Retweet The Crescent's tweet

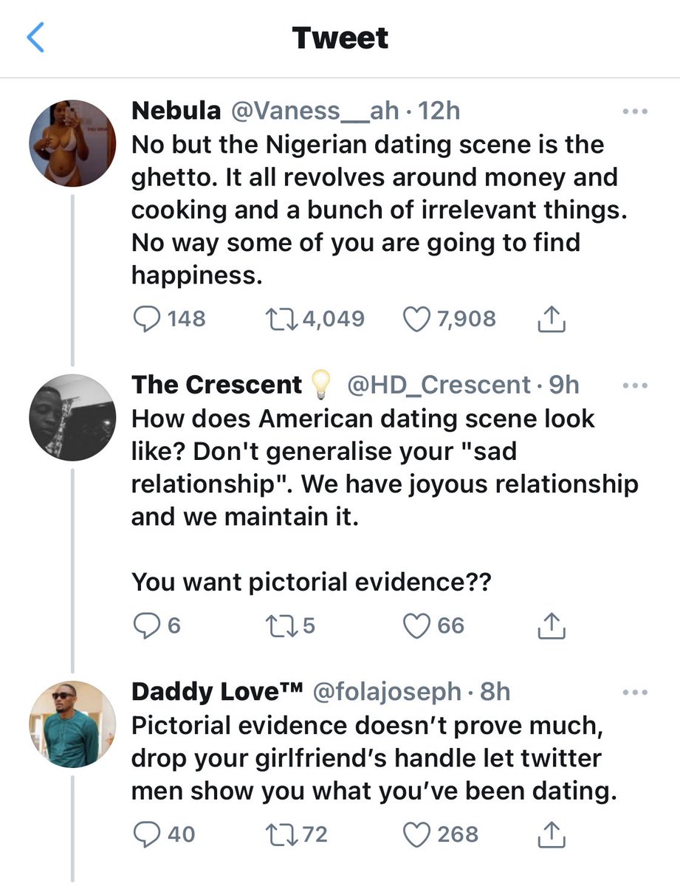(281, 625)
